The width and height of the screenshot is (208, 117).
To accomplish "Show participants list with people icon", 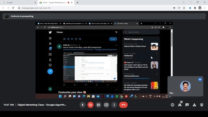I will 180,105.
